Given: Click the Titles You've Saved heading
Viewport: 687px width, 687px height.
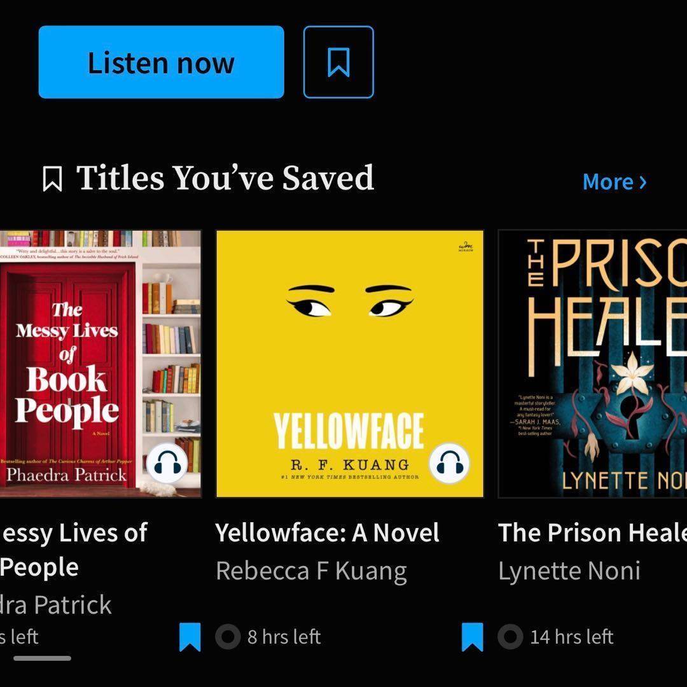Looking at the screenshot, I should (x=225, y=178).
